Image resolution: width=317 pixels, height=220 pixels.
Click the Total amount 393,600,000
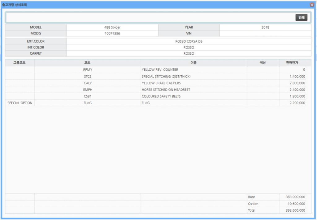point(295,210)
